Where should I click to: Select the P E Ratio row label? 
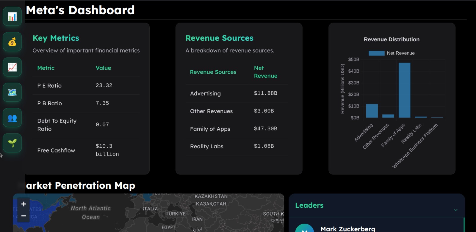[49, 86]
